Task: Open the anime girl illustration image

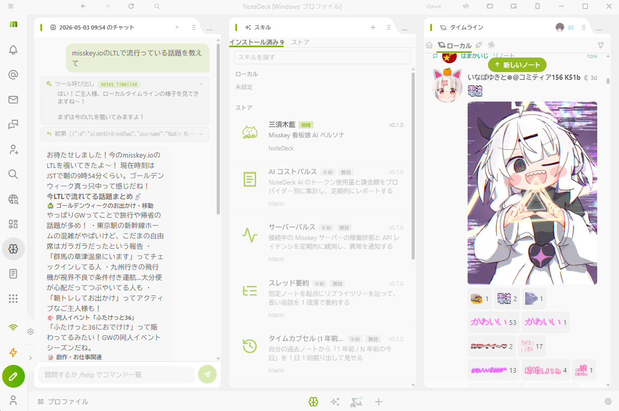Action: (x=532, y=193)
